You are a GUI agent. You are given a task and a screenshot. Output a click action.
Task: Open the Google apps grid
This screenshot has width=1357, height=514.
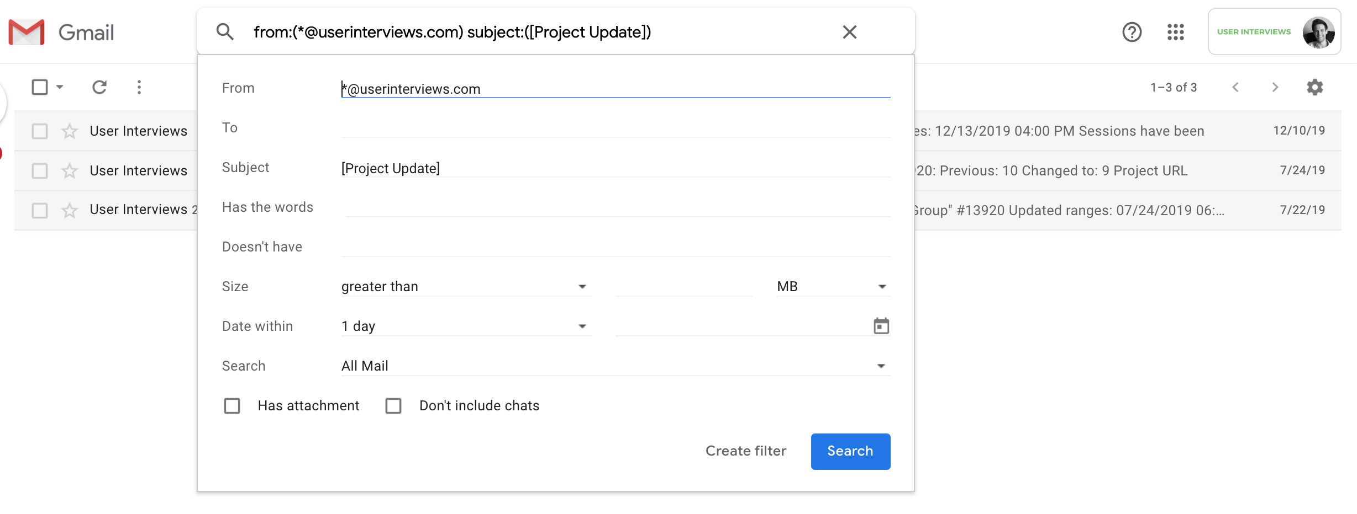click(1175, 32)
